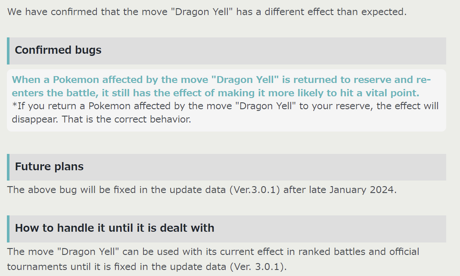Click the paragraph about ranked battles and official tournaments
The image size is (460, 276).
click(213, 259)
